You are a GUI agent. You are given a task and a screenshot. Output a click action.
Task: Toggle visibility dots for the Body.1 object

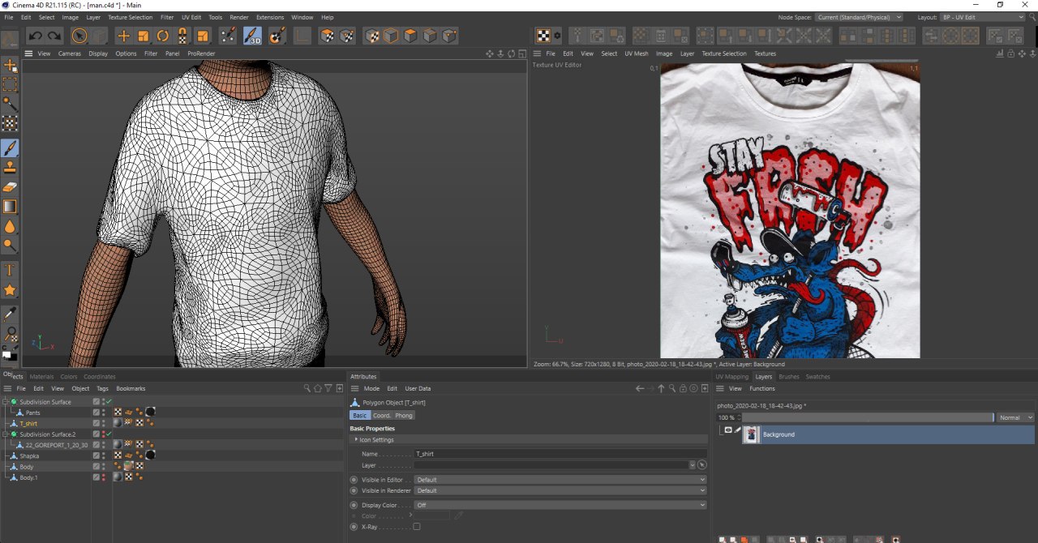[103, 477]
